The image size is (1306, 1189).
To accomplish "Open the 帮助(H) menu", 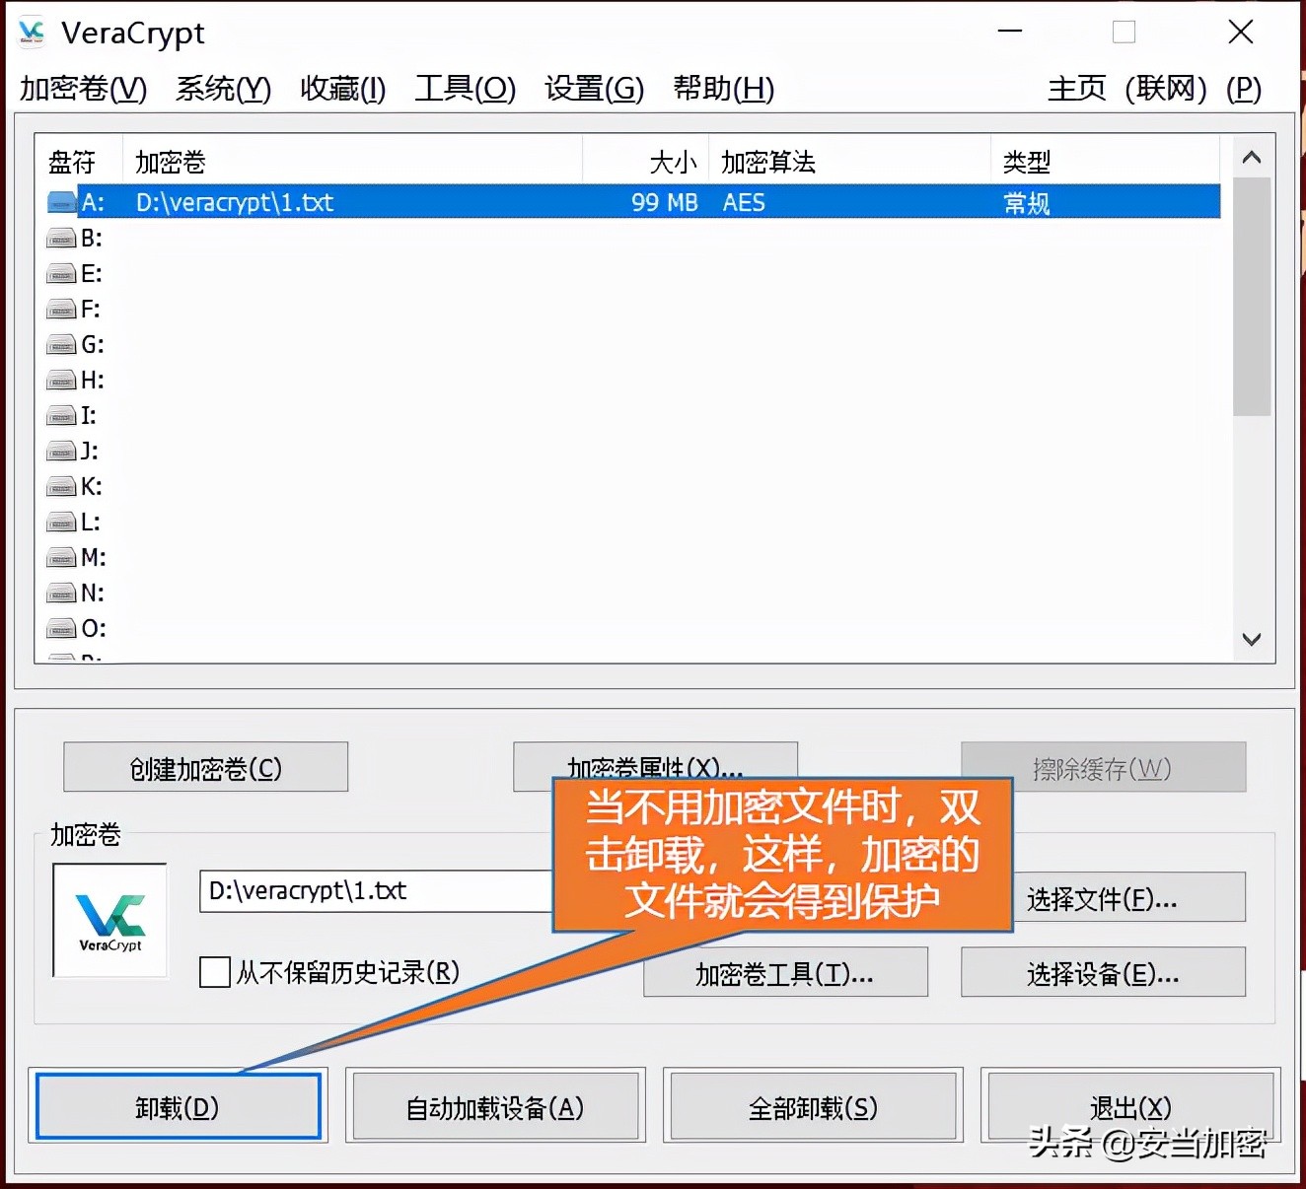I will click(x=722, y=89).
